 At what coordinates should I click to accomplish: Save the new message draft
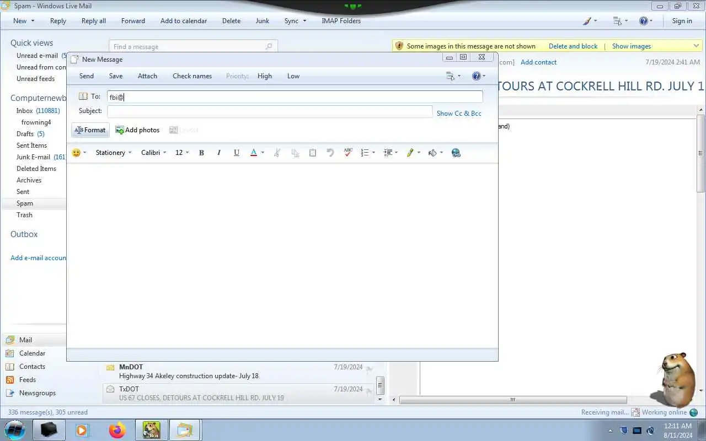116,76
